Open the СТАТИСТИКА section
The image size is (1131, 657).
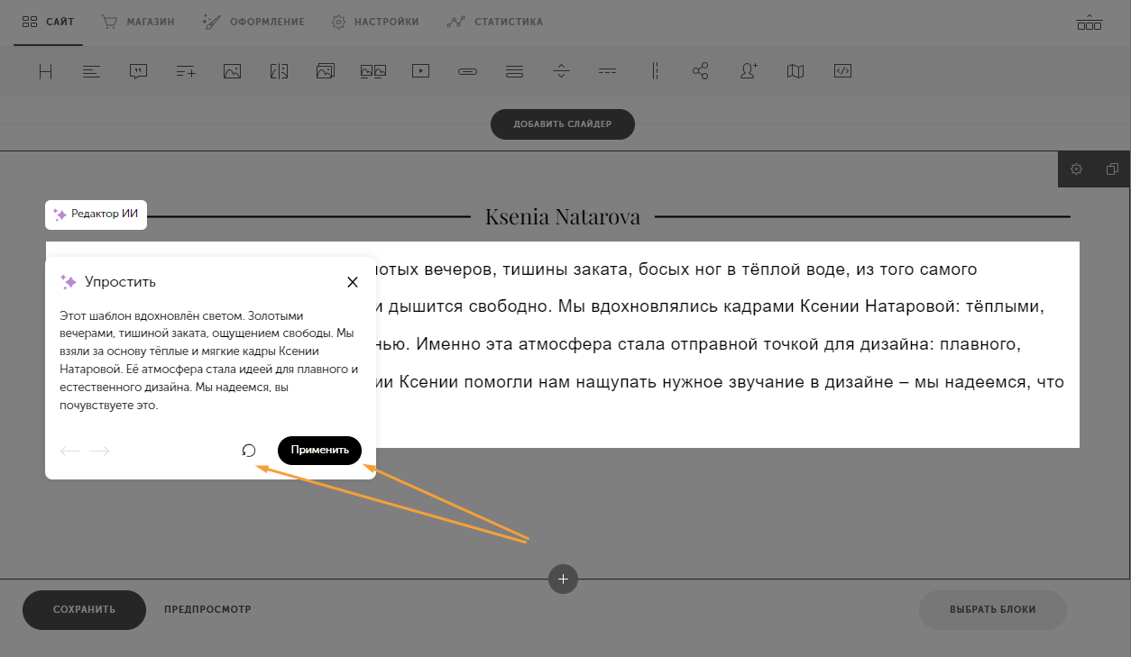click(x=494, y=22)
